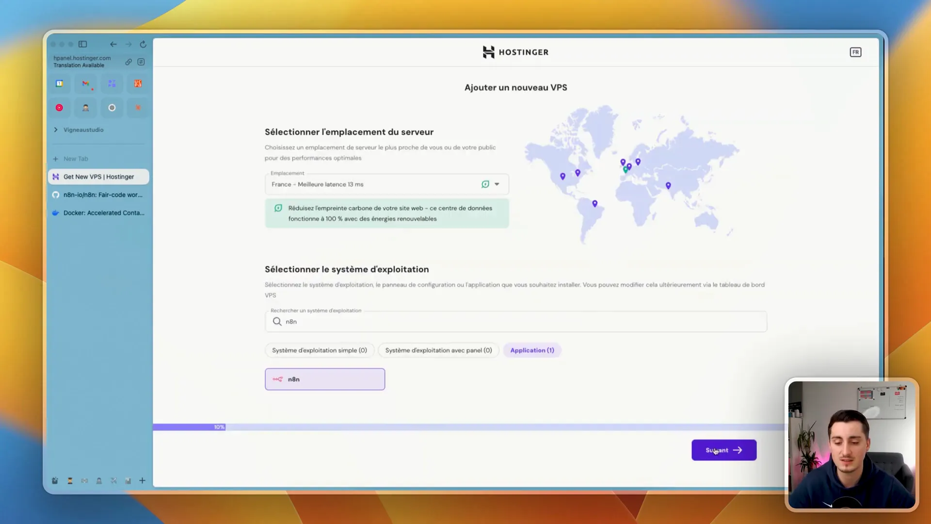Screen dimensions: 931x524
Task: Click the magnifier icon in OS search
Action: pyautogui.click(x=277, y=322)
